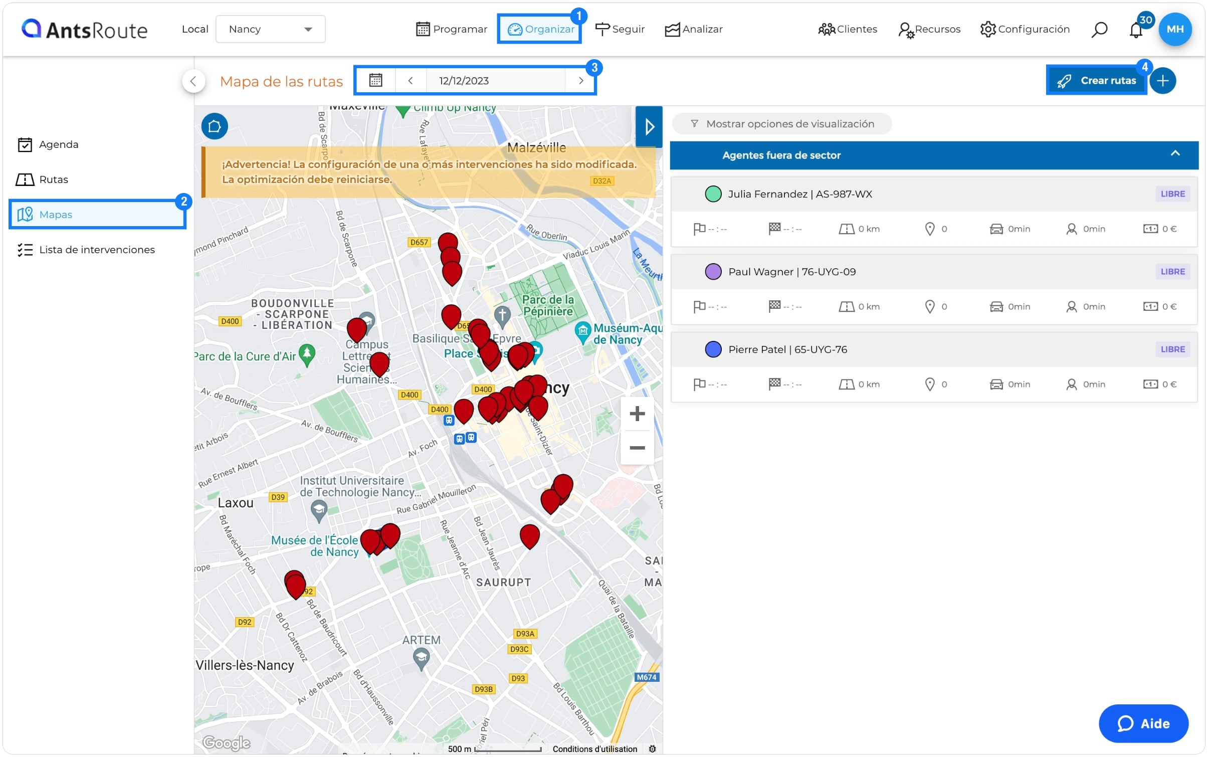This screenshot has width=1208, height=757.
Task: Click the stops pin icon for Julia Fernandez
Action: 929,229
